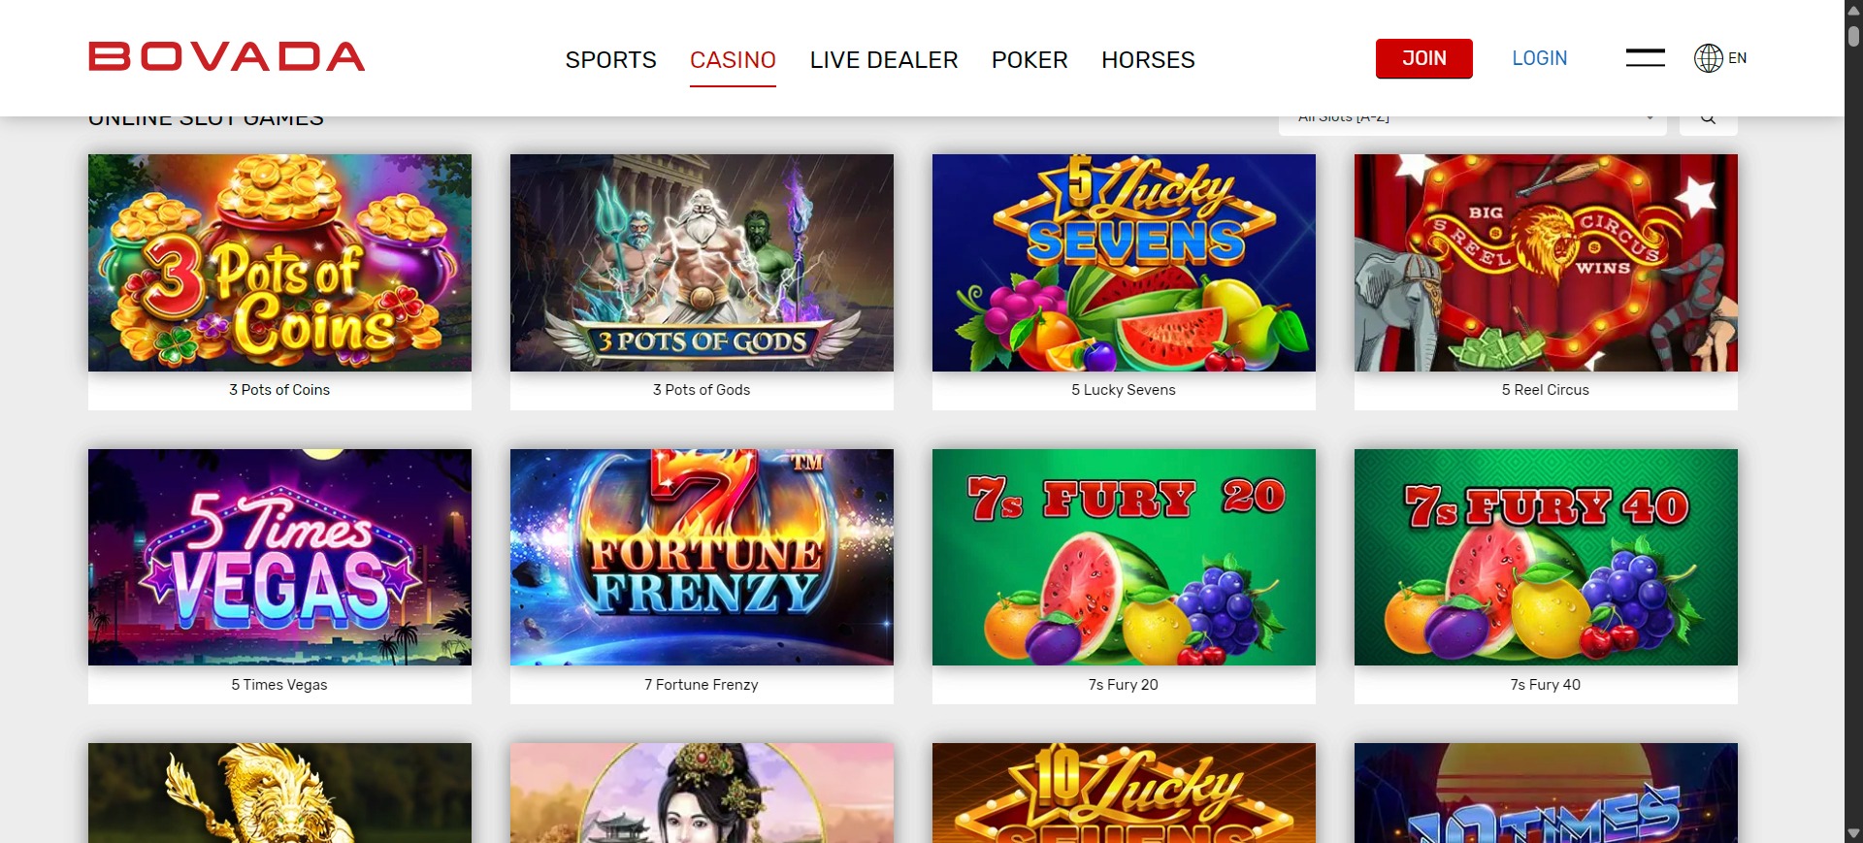
Task: Switch to the Casino tab
Action: [733, 60]
